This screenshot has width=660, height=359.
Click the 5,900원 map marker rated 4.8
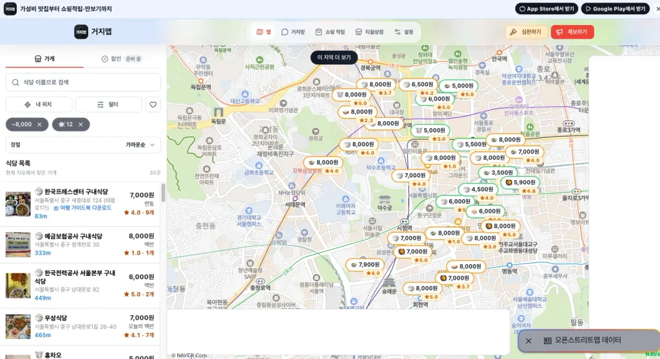[x=520, y=182]
